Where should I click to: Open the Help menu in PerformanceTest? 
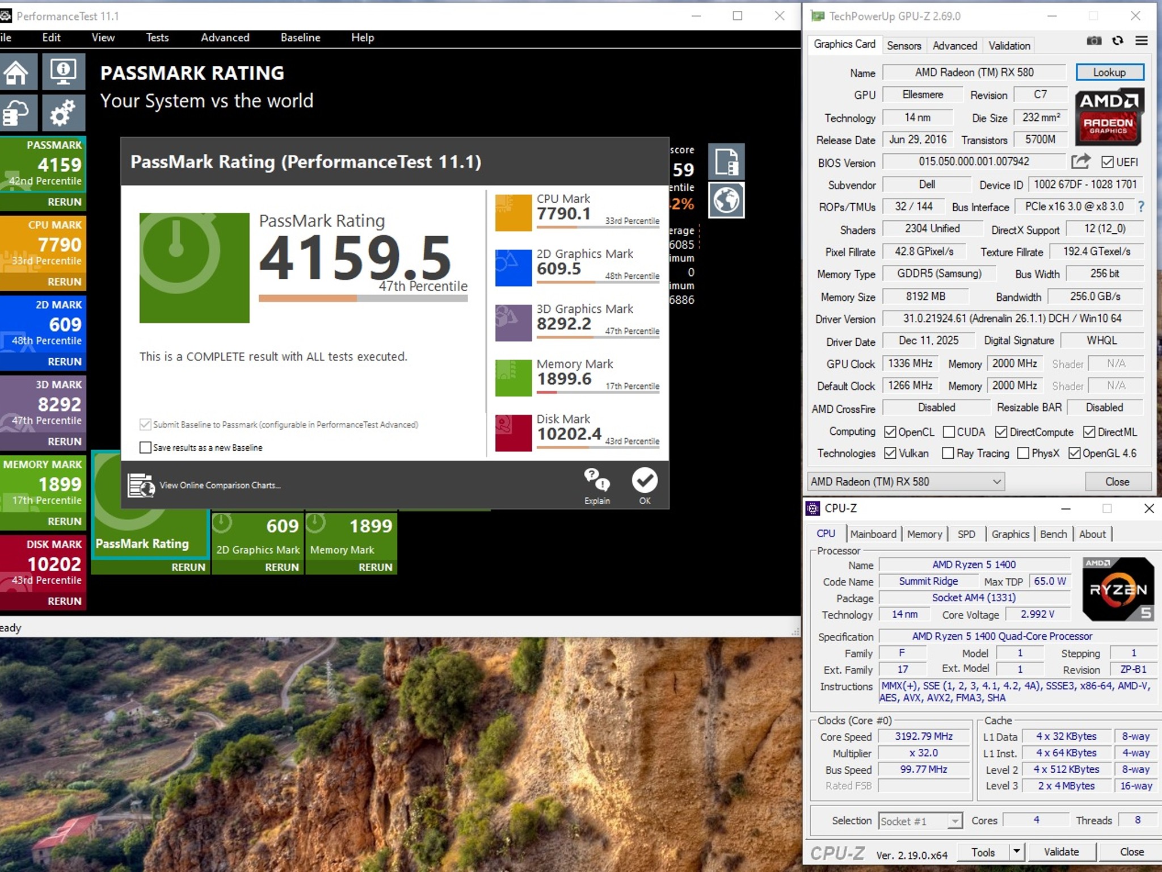[x=363, y=37]
